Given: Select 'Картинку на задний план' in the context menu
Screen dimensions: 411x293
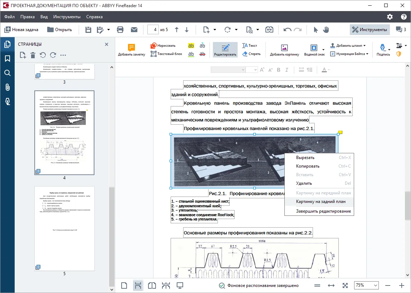Looking at the screenshot, I should coord(321,202).
